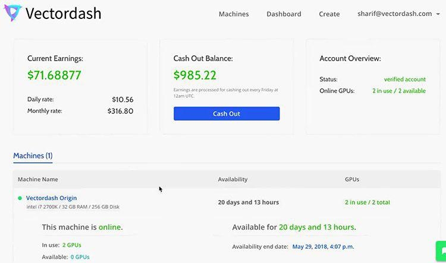
Task: Click the green online status dot
Action: click(20, 198)
